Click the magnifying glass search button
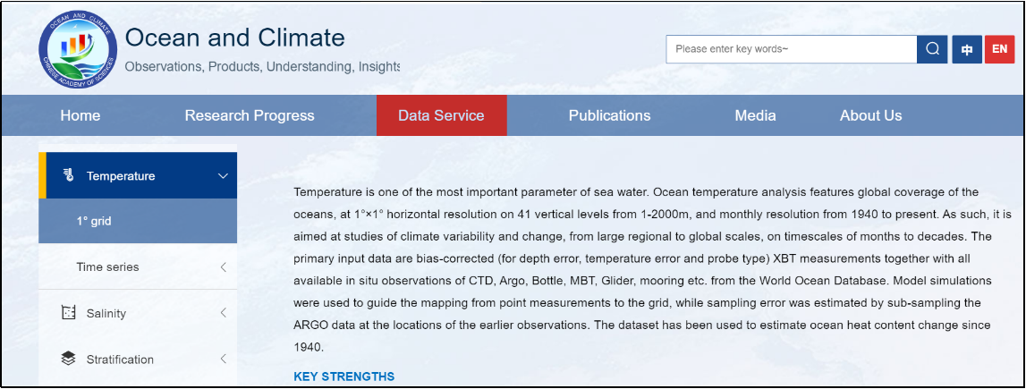 [932, 49]
